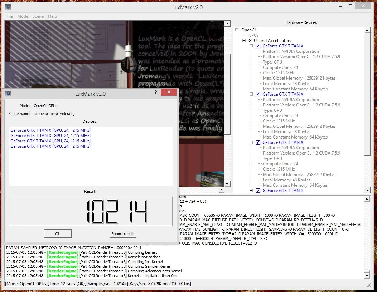Collapse the GPUs and Accelerators node
This screenshot has width=377, height=292.
244,40
